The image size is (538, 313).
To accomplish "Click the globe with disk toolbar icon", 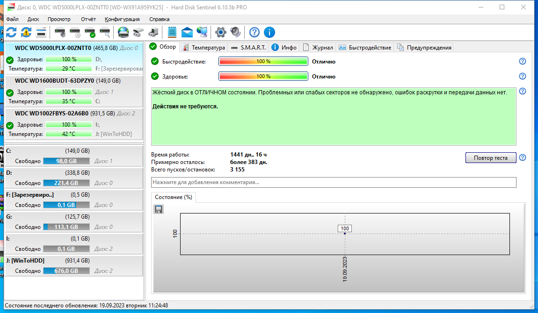I will [x=123, y=33].
